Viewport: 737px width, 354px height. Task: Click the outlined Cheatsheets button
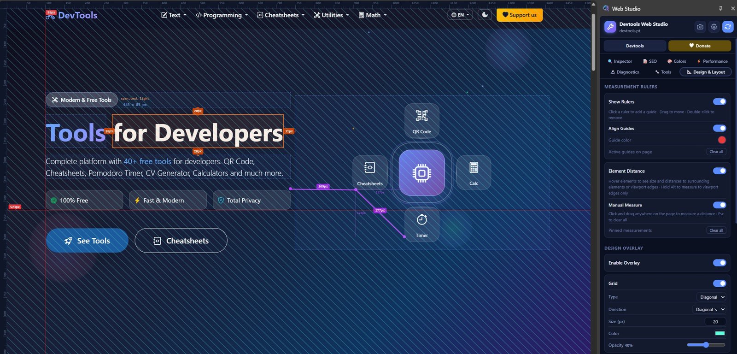tap(181, 241)
